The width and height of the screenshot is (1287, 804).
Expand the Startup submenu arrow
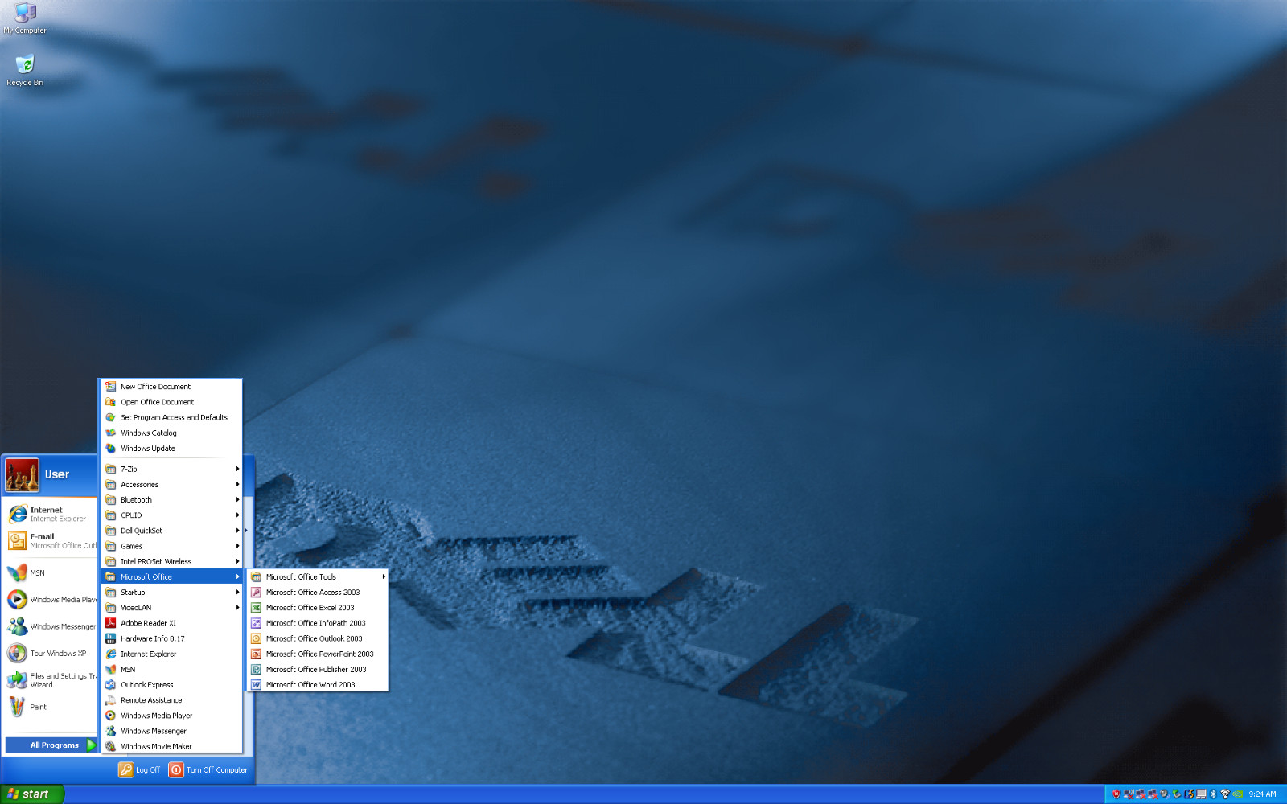click(x=237, y=593)
